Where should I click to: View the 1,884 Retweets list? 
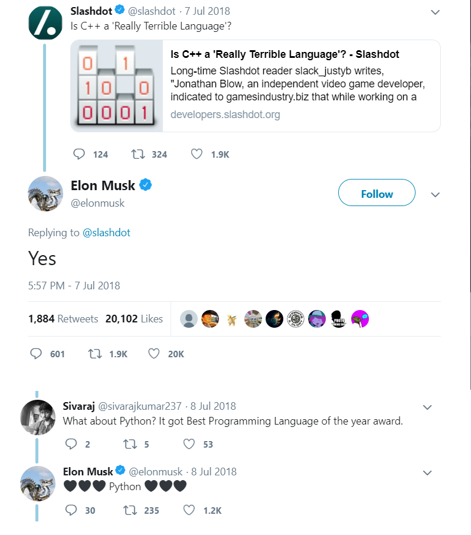coord(63,319)
